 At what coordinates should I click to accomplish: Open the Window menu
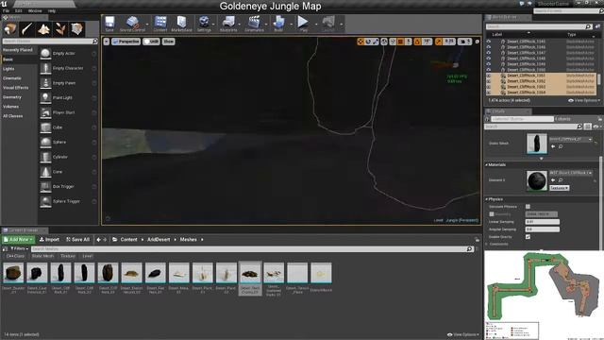[x=35, y=11]
